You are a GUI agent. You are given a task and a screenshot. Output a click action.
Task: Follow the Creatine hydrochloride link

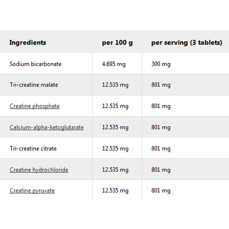[39, 169]
